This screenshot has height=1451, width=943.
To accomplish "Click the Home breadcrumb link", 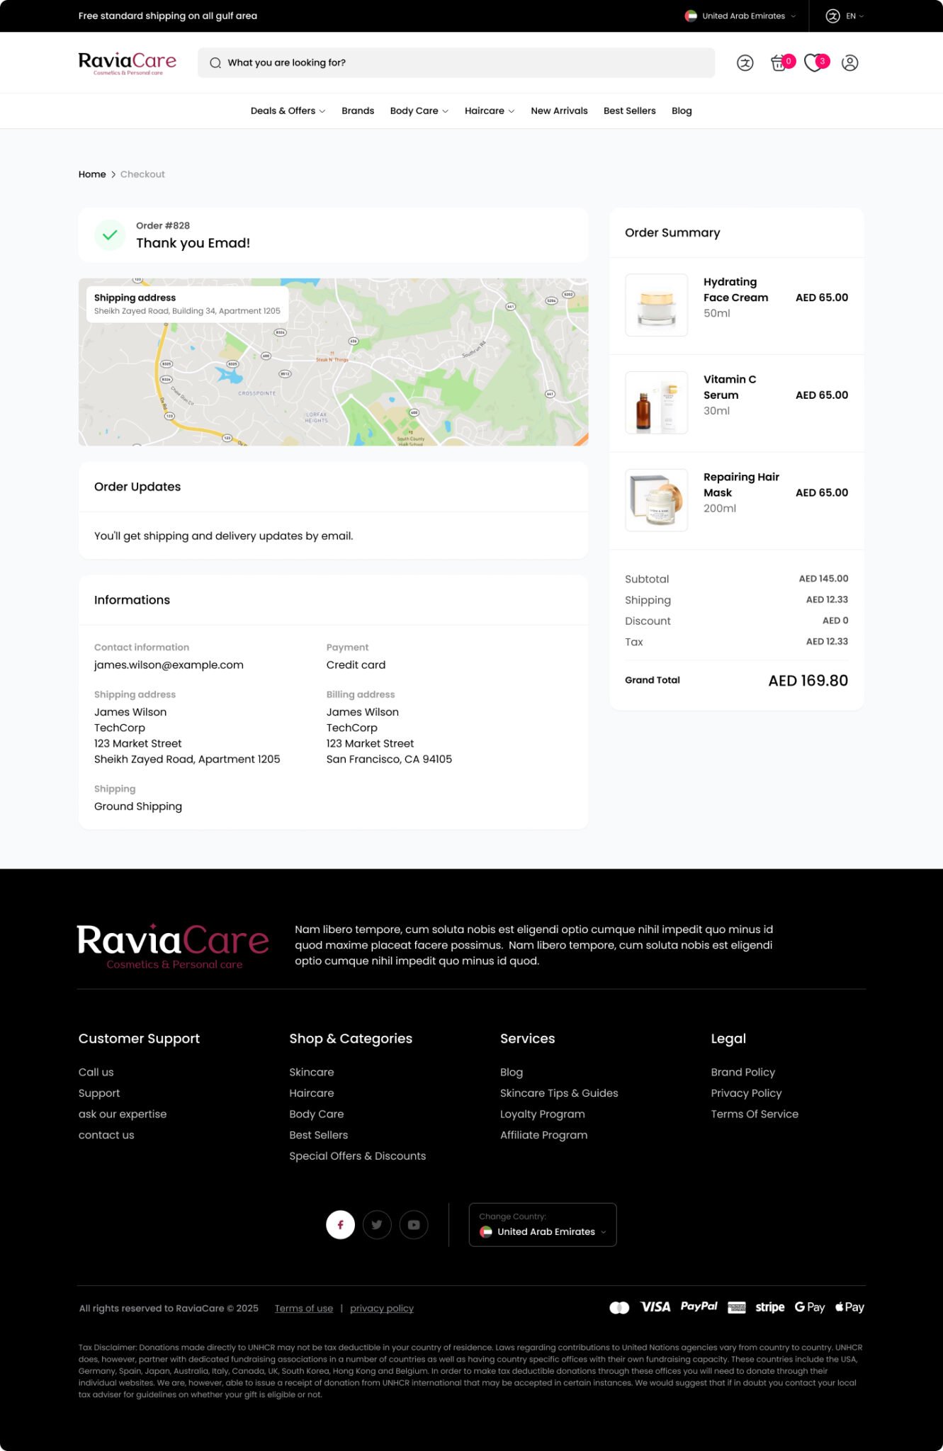I will (92, 174).
